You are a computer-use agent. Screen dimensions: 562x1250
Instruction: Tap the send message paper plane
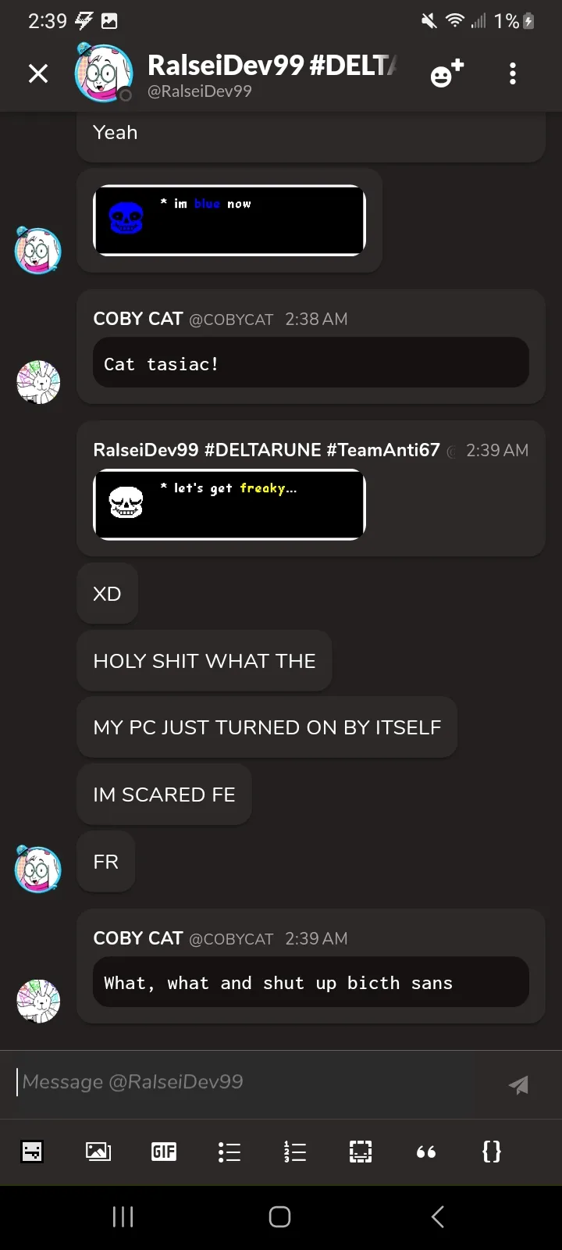(518, 1084)
